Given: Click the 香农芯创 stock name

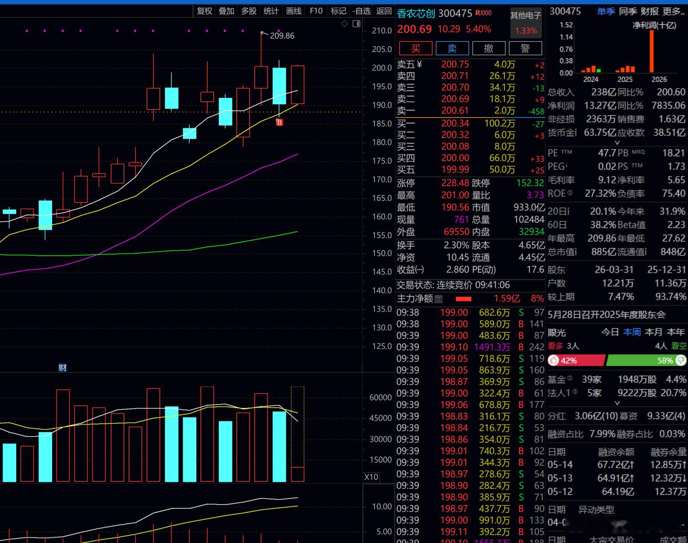Looking at the screenshot, I should click(416, 13).
